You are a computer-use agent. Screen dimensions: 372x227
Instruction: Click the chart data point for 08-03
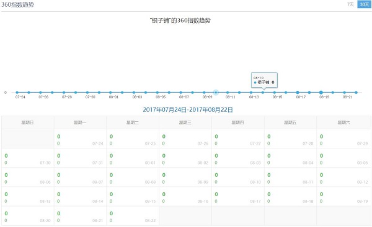(134, 93)
